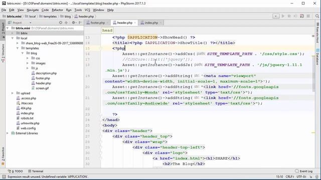
Task: Collapse the local folder
Action: point(13,38)
